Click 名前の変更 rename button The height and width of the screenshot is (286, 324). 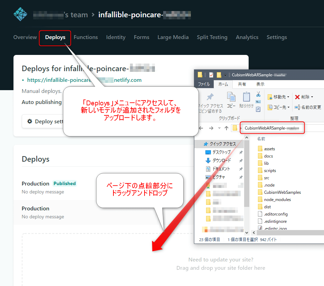[308, 107]
